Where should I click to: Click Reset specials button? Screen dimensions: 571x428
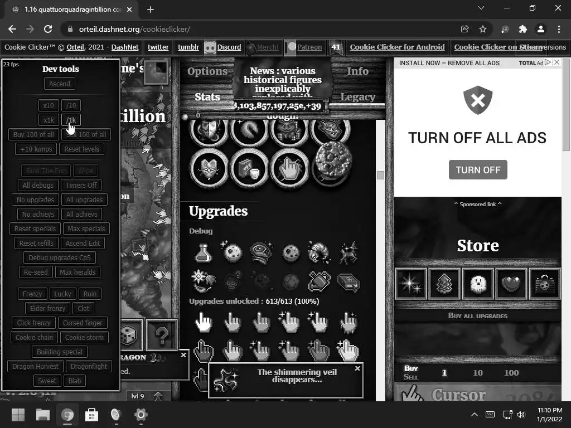tap(35, 228)
